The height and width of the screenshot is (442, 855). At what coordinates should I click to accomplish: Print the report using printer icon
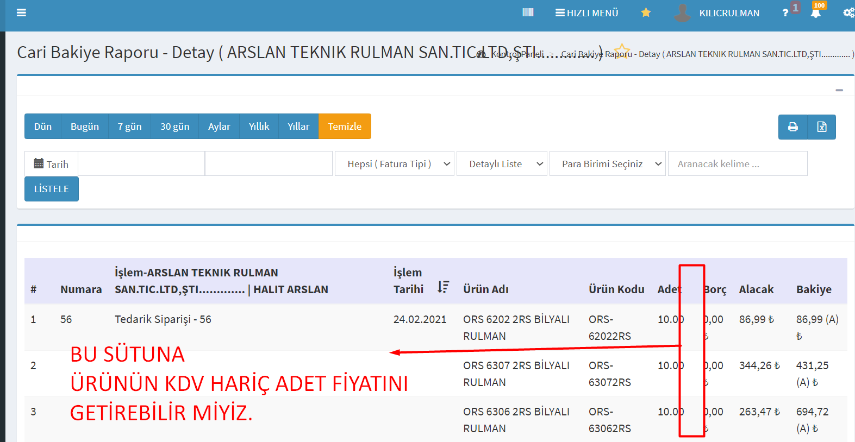tap(793, 127)
